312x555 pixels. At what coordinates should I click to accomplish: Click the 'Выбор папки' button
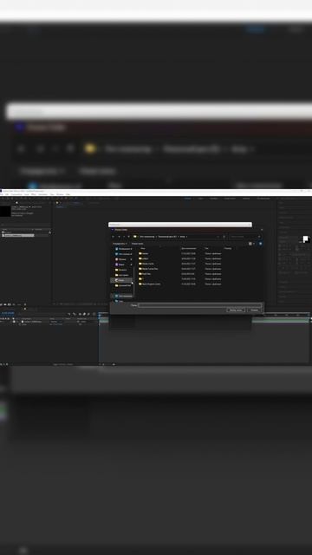click(x=236, y=310)
